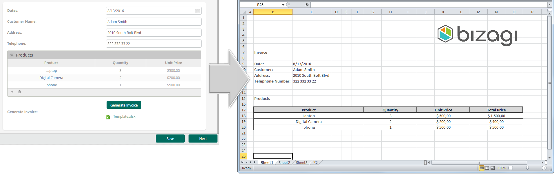554x174 pixels.
Task: Sort by Product column header in form
Action: pyautogui.click(x=51, y=63)
